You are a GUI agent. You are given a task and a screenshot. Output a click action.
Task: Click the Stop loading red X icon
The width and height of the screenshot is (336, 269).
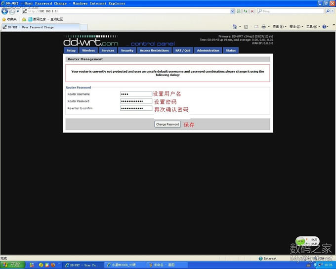click(x=252, y=11)
